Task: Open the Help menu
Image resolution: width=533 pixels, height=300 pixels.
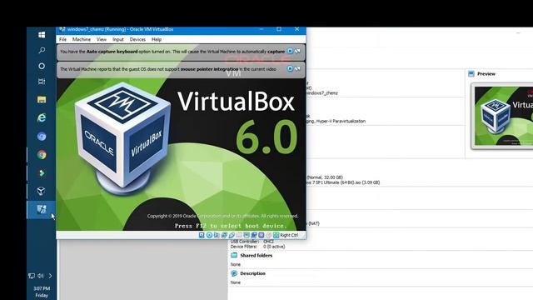Action: pyautogui.click(x=157, y=39)
